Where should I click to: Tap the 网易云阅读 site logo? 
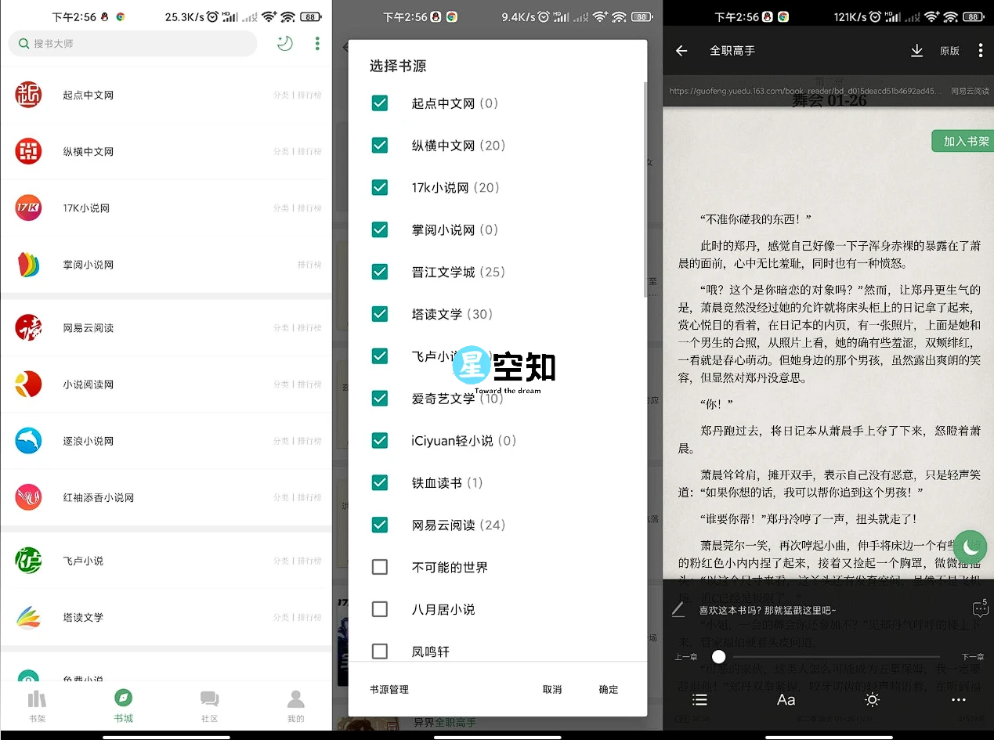[x=28, y=327]
